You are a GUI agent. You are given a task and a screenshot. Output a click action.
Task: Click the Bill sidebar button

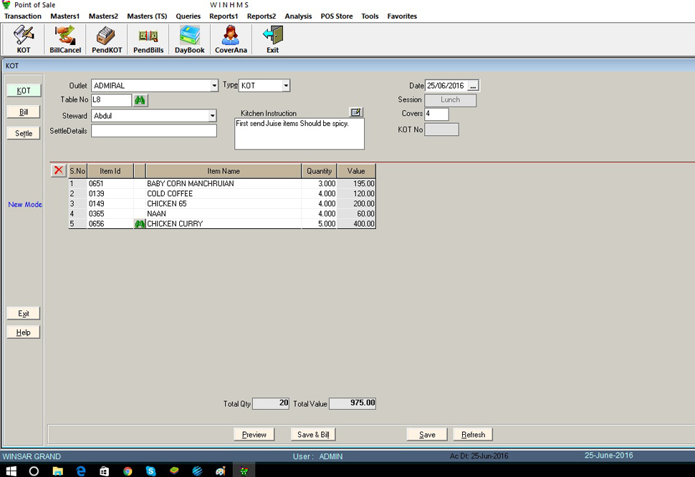pos(24,112)
